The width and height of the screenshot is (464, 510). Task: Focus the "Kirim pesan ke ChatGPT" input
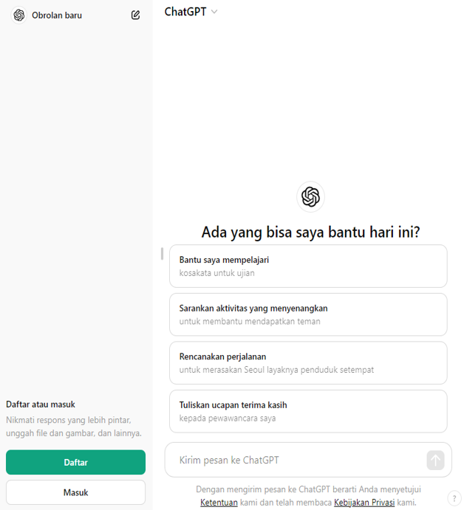(296, 461)
